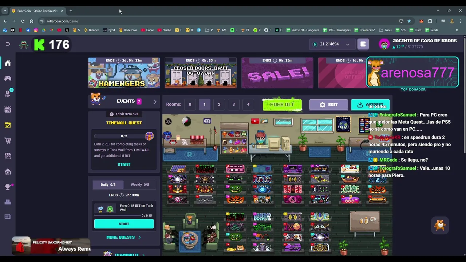Open the Hamengers event banner
The image size is (466, 262).
(x=124, y=73)
